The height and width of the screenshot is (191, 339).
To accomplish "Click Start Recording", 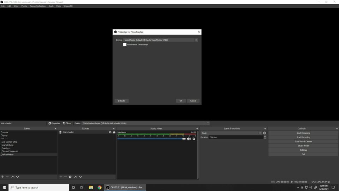I will click(303, 137).
